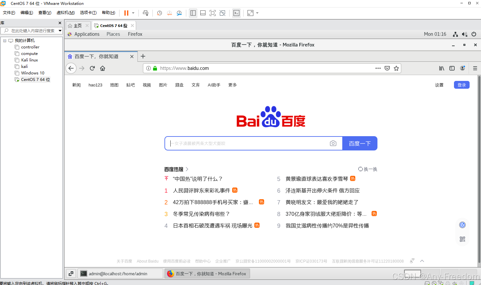
Task: Open the 编辑(E) menu
Action: [27, 13]
